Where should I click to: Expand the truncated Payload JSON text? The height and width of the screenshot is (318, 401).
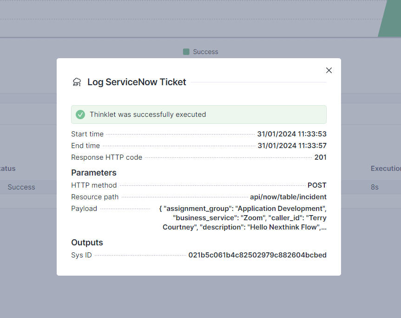point(244,218)
